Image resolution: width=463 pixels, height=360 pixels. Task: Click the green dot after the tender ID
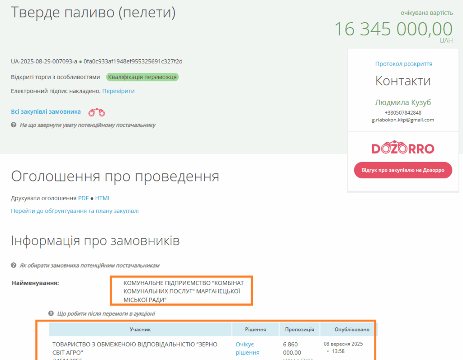point(80,62)
